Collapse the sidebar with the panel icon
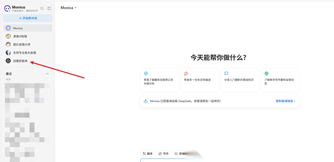The image size is (334, 162). coord(49,8)
